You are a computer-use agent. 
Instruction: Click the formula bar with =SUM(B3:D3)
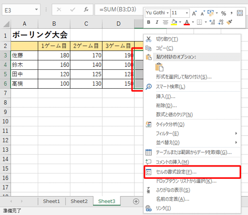coord(119,9)
